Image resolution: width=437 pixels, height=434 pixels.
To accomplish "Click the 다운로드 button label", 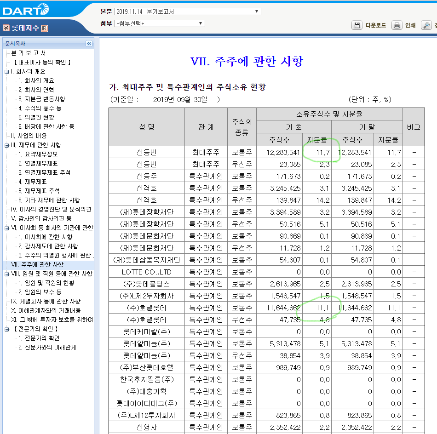I will tap(376, 25).
